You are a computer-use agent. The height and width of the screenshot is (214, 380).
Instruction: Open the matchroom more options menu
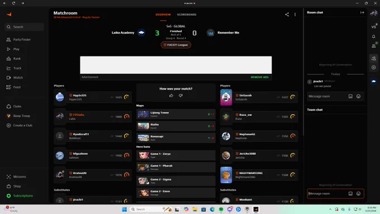point(295,15)
